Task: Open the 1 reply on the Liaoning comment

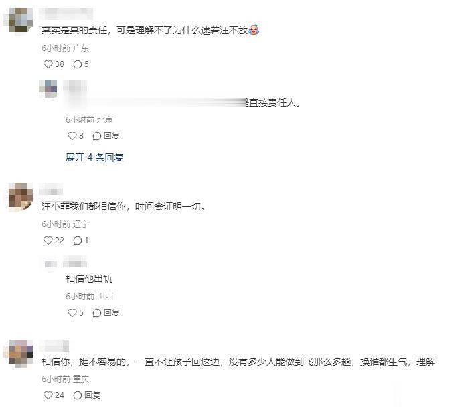Action: pos(81,241)
